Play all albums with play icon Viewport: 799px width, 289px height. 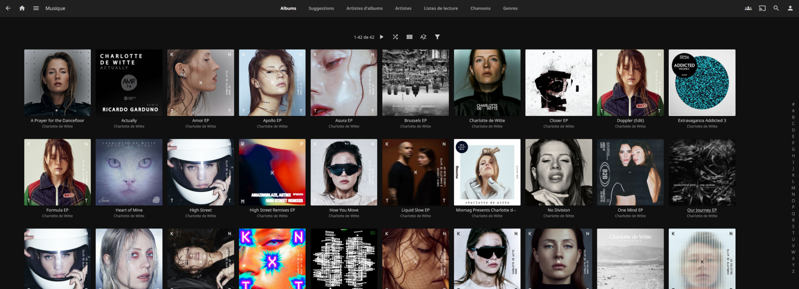point(382,37)
